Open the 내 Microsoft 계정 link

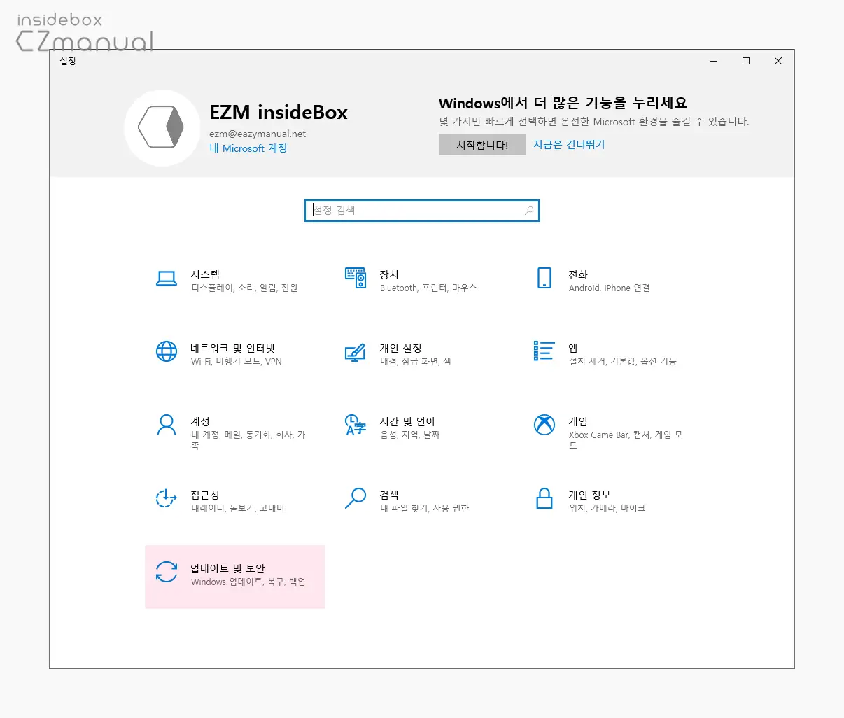tap(248, 148)
